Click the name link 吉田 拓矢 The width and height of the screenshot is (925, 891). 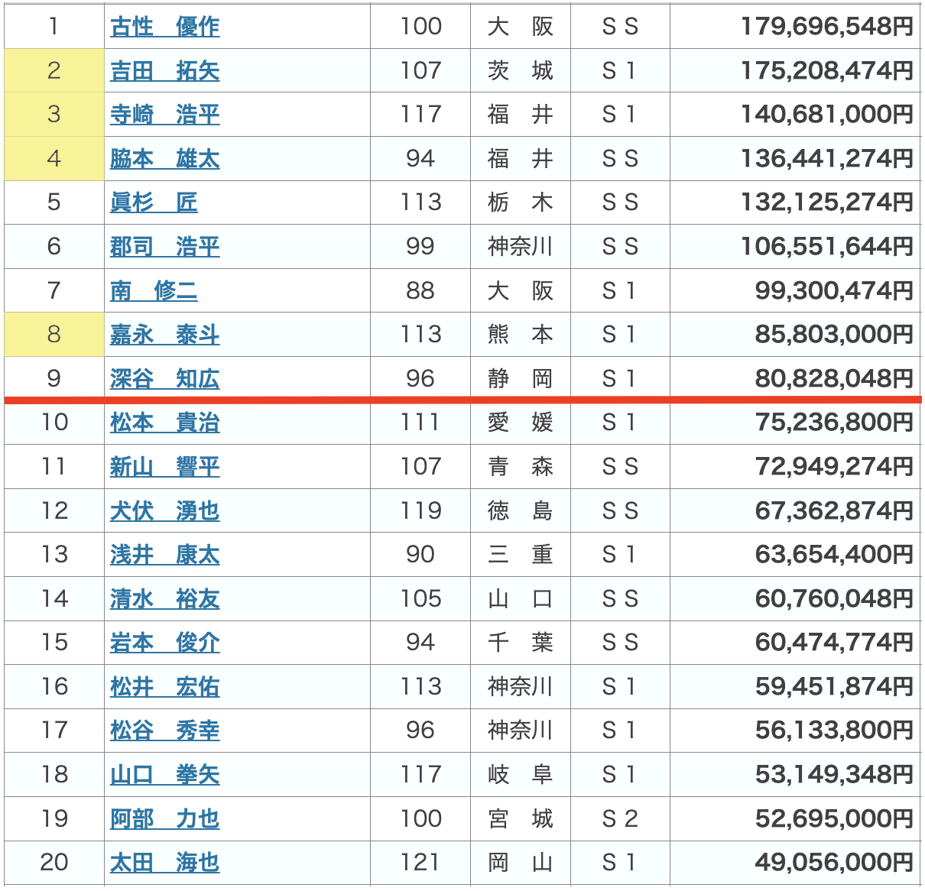click(x=164, y=71)
